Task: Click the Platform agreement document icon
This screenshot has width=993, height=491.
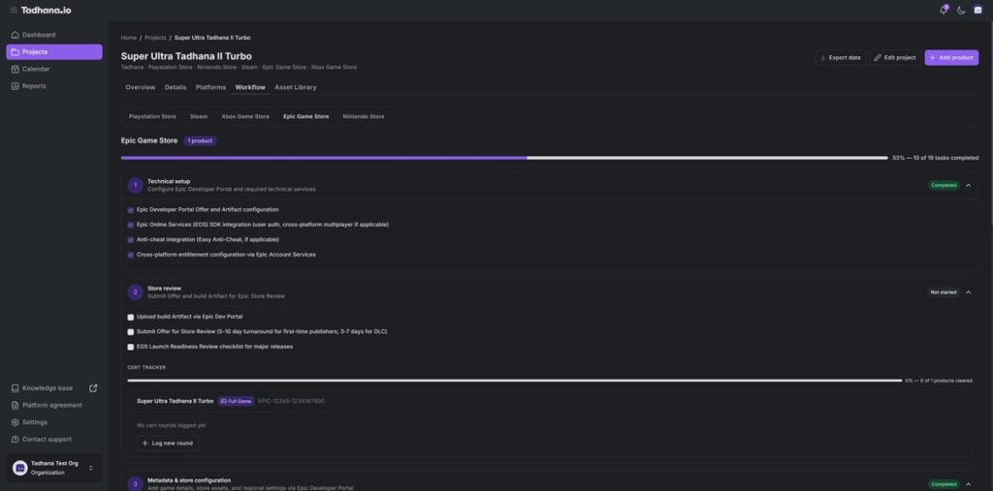Action: point(16,406)
